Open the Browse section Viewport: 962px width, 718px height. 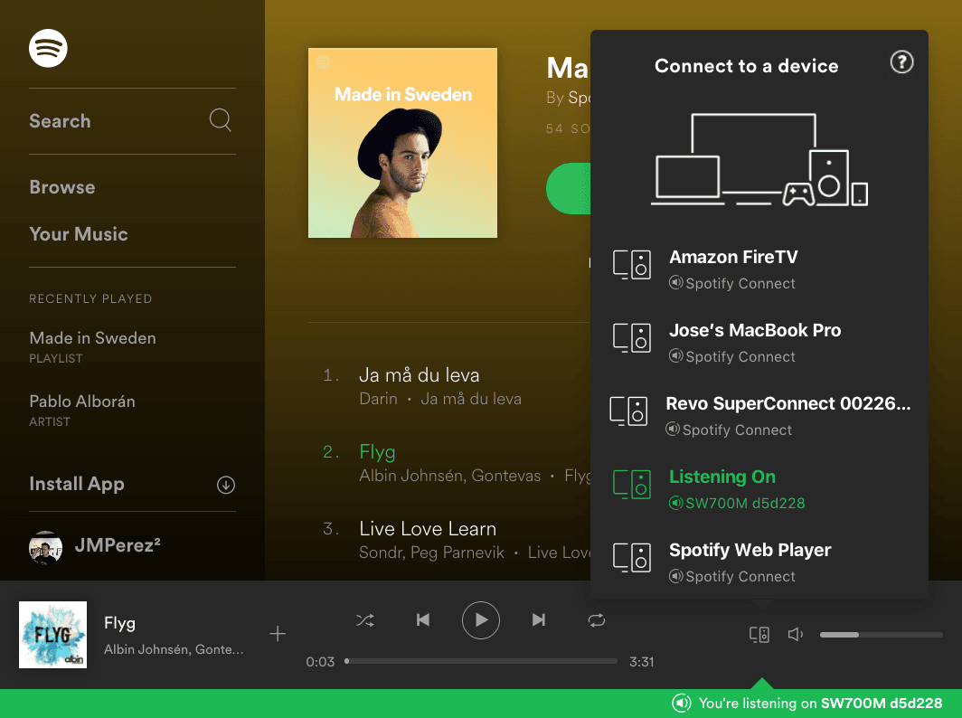62,187
